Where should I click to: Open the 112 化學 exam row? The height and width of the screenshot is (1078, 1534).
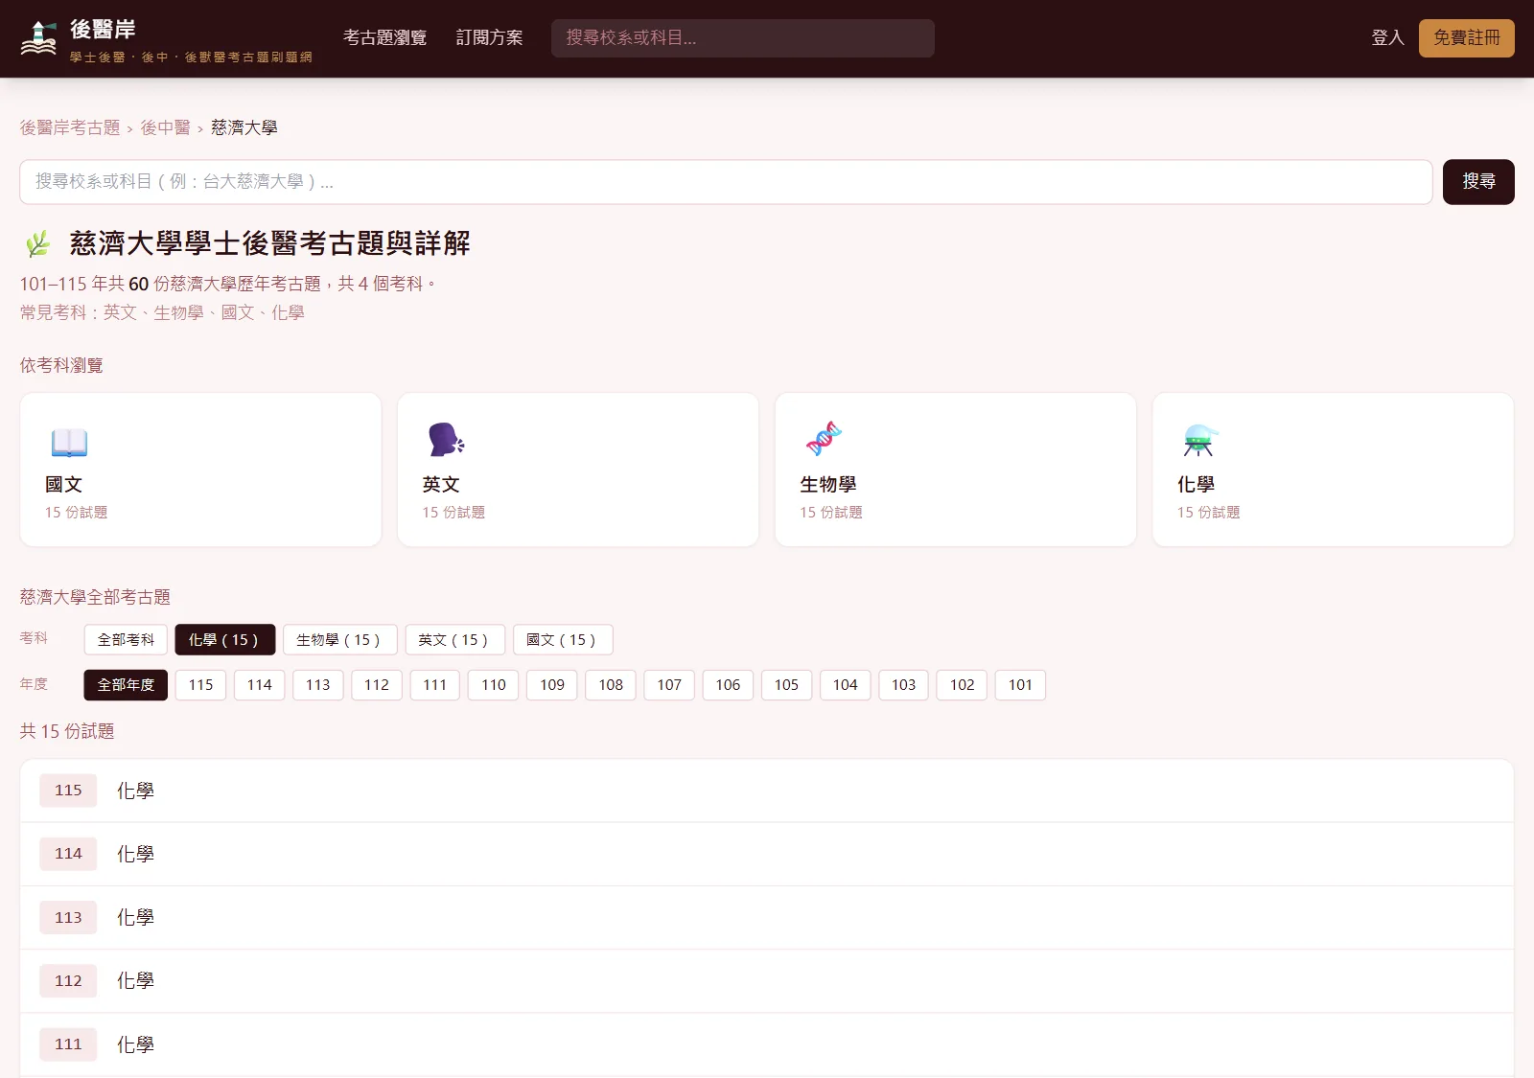point(767,980)
